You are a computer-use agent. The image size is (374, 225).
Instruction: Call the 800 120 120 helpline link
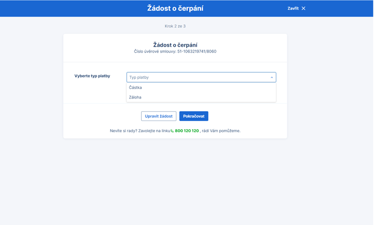tap(187, 131)
